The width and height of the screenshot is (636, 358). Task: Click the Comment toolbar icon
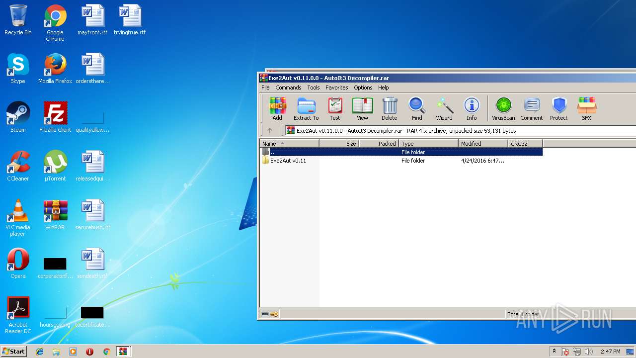coord(532,109)
